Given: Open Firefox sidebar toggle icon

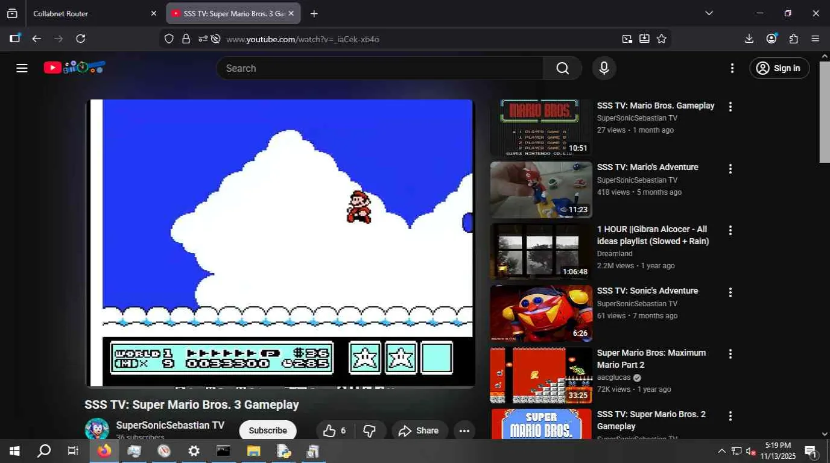Looking at the screenshot, I should click(15, 39).
